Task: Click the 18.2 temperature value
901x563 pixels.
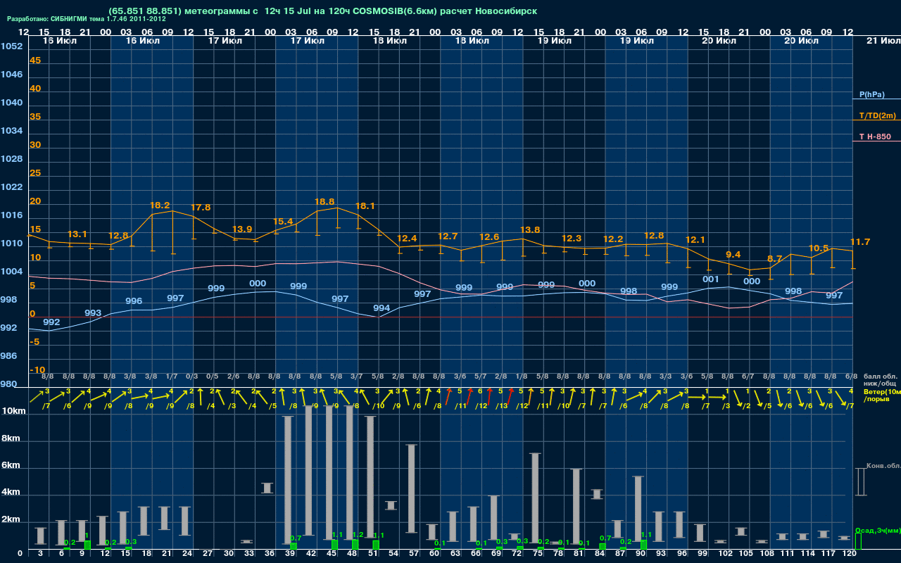Action: pyautogui.click(x=160, y=205)
